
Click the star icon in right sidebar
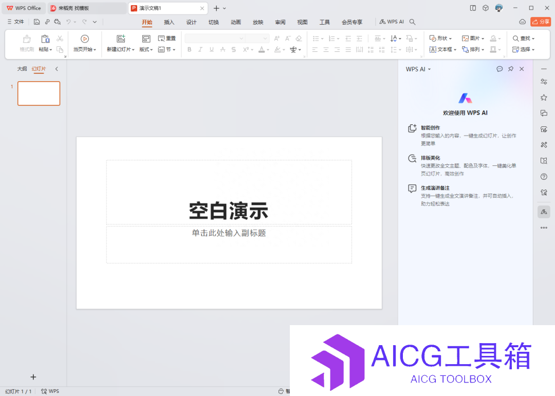544,97
